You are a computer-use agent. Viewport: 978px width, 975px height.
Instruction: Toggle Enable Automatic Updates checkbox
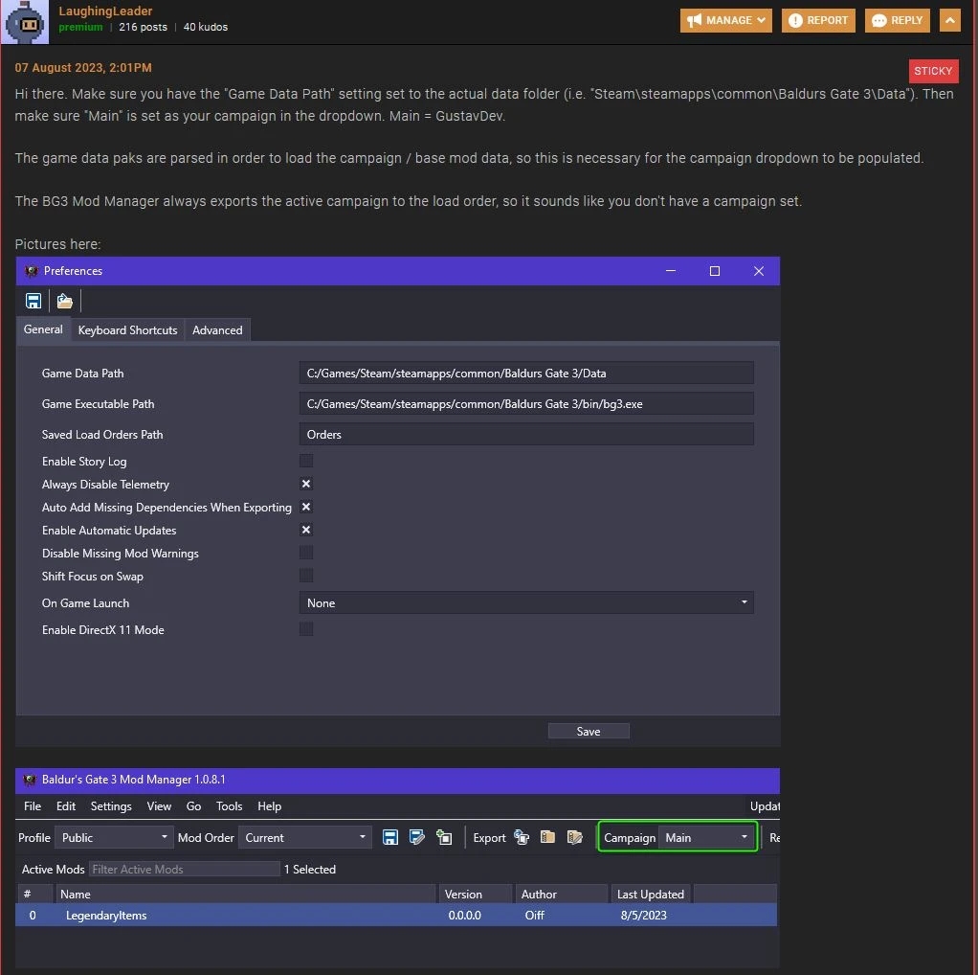(x=306, y=530)
